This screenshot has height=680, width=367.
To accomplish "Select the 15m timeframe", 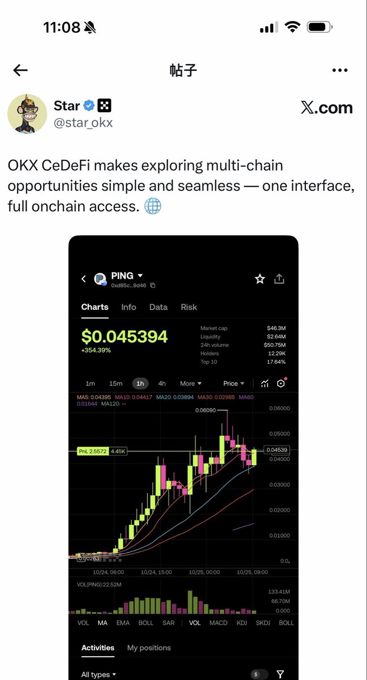I will tap(115, 384).
